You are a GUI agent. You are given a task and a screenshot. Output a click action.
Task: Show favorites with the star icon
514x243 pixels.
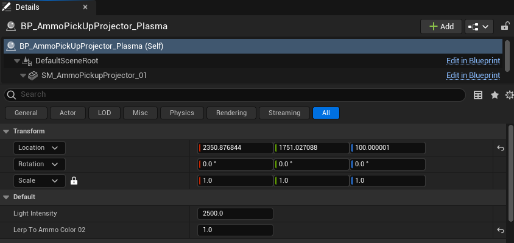(495, 95)
